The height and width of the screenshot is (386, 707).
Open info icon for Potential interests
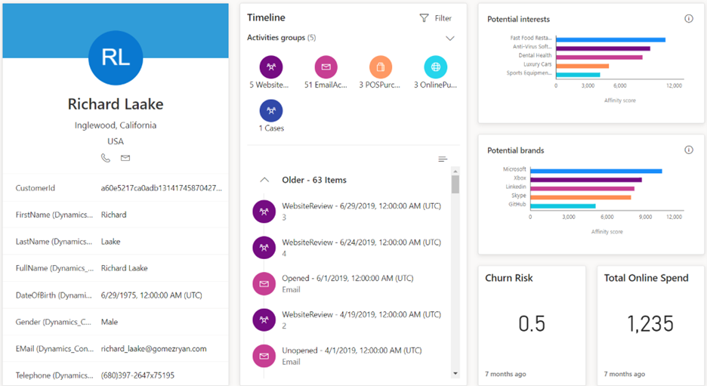click(688, 19)
